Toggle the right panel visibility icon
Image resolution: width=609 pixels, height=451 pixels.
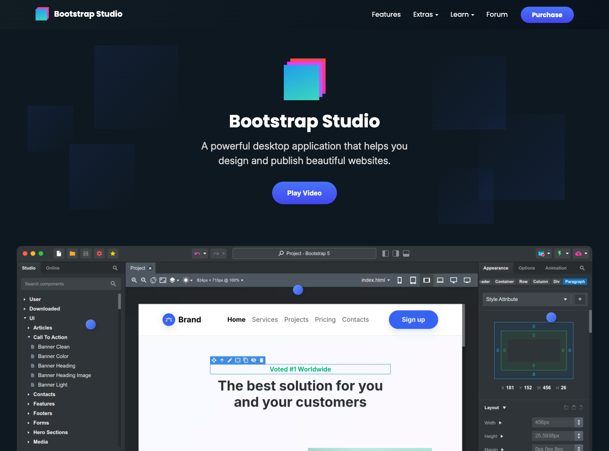(x=395, y=253)
